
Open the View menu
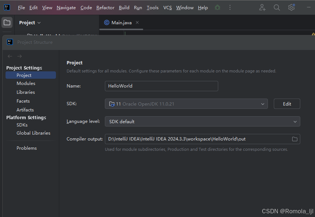coord(47,8)
